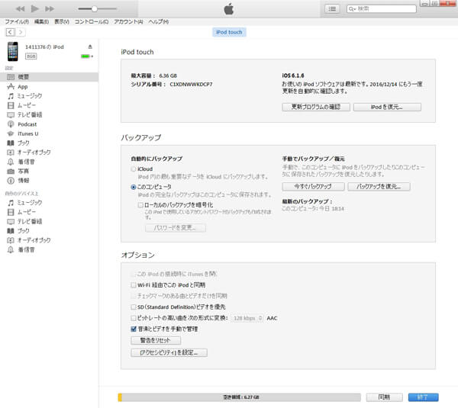
Task: Click the 同期 button
Action: pyautogui.click(x=385, y=397)
